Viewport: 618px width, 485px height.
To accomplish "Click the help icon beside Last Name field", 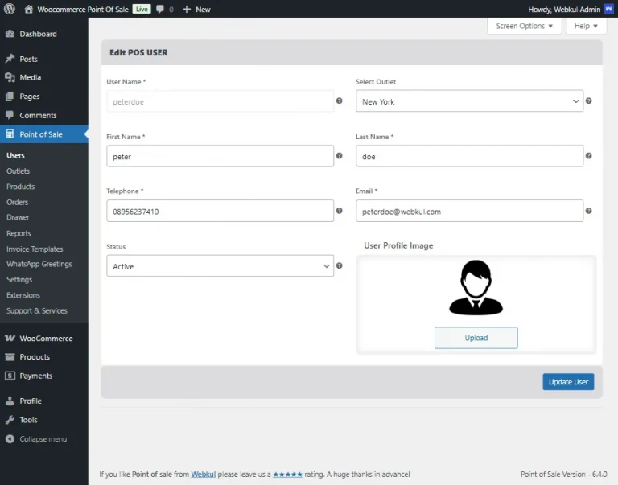I will [588, 156].
